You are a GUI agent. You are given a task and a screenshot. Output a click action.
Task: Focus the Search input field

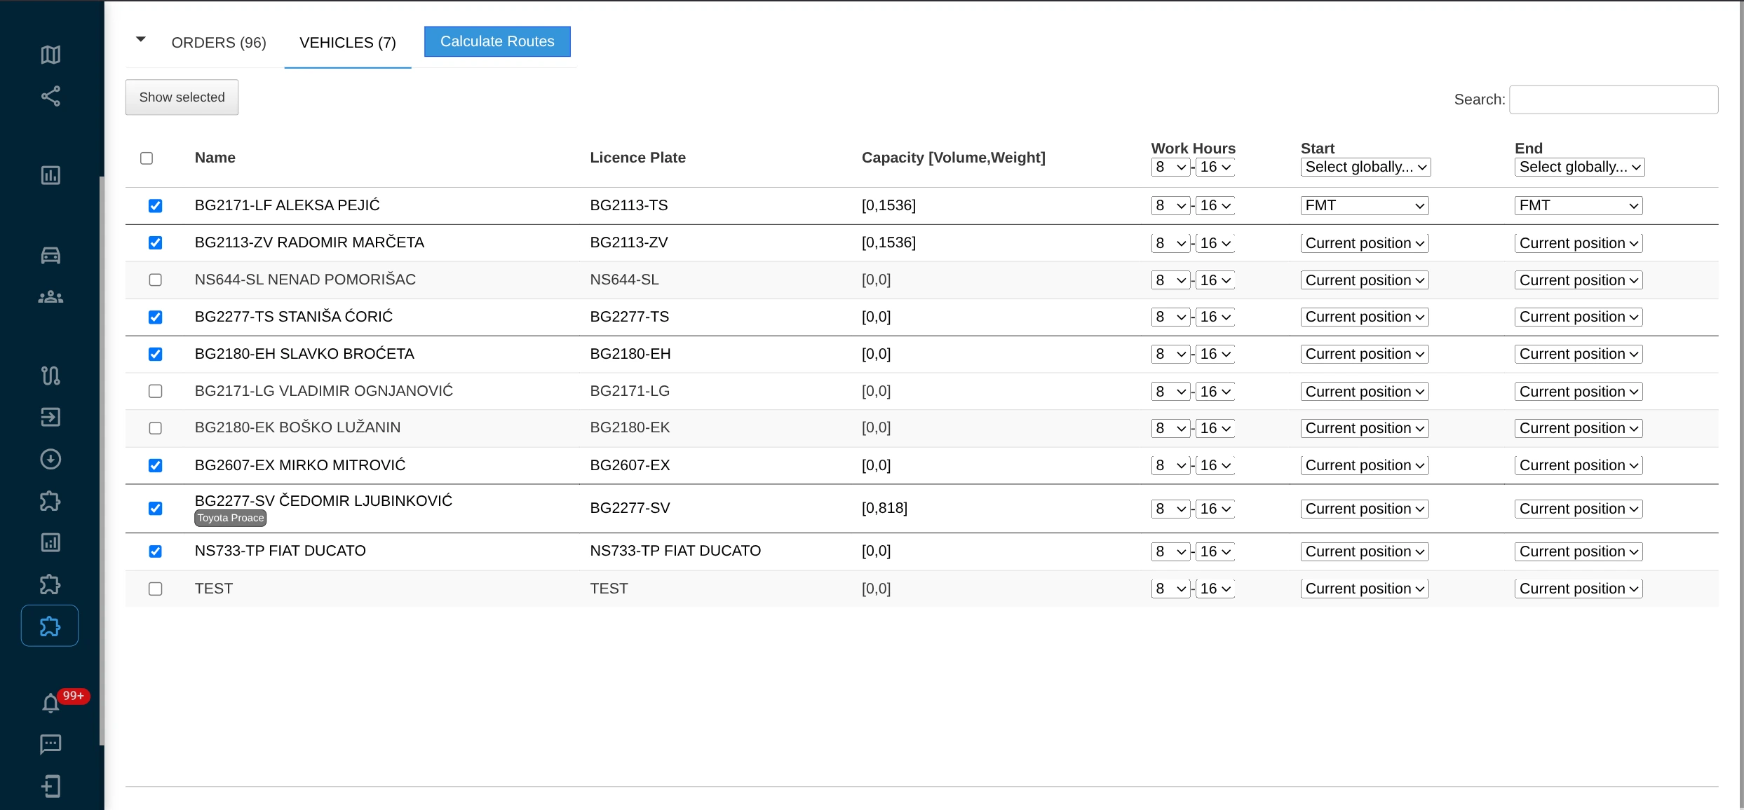coord(1614,99)
